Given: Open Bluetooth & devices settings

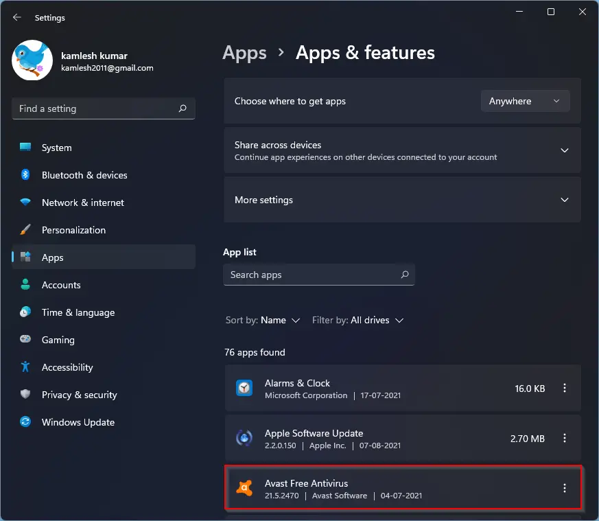Looking at the screenshot, I should click(x=104, y=175).
